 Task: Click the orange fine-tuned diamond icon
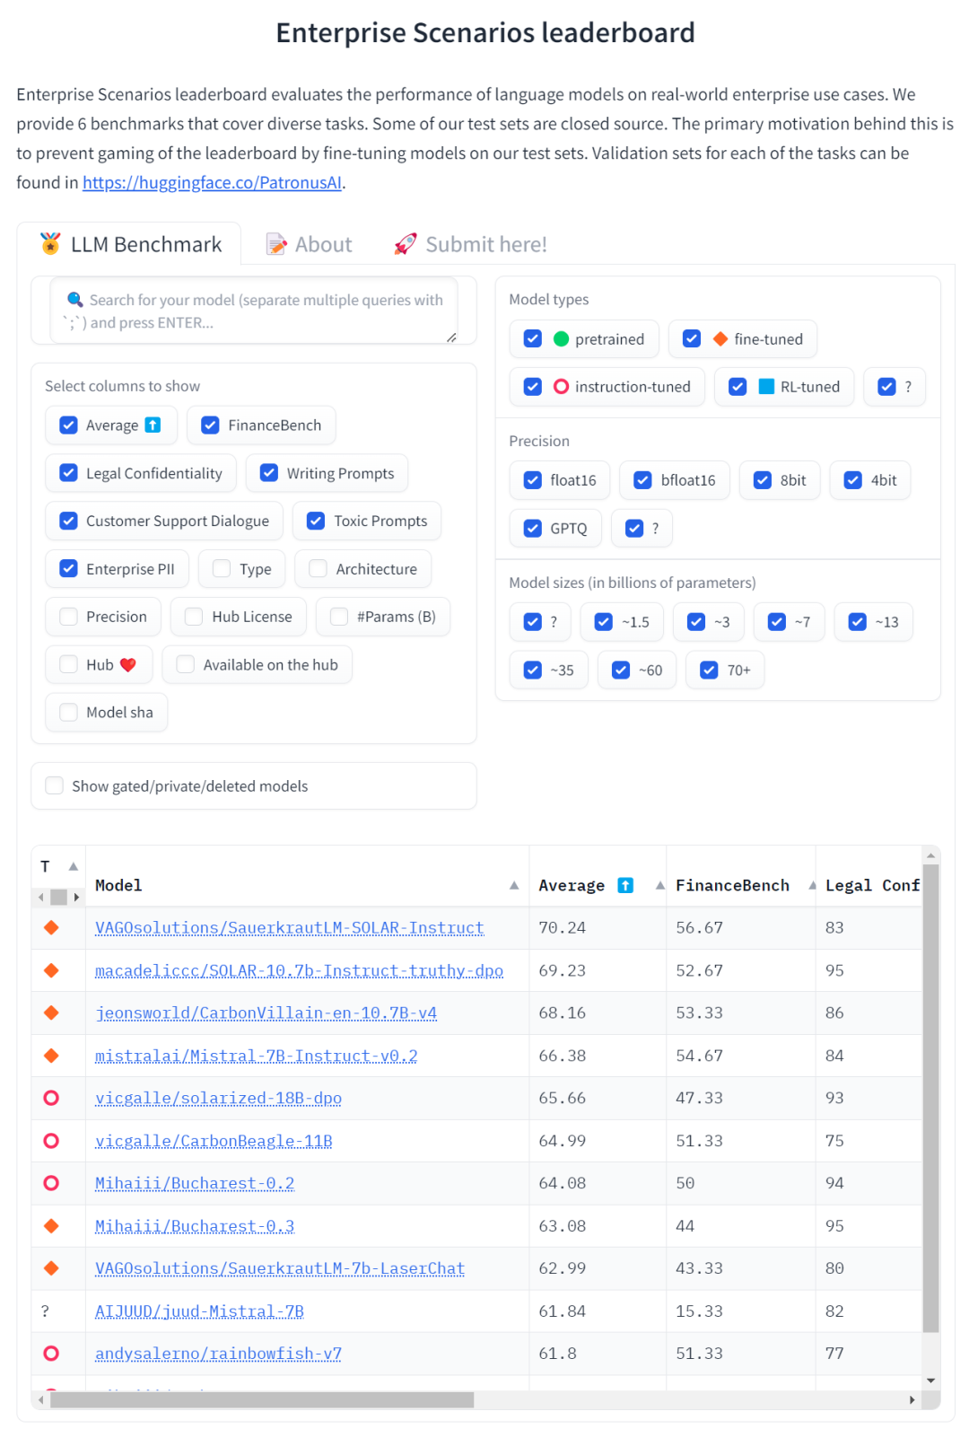click(x=720, y=338)
